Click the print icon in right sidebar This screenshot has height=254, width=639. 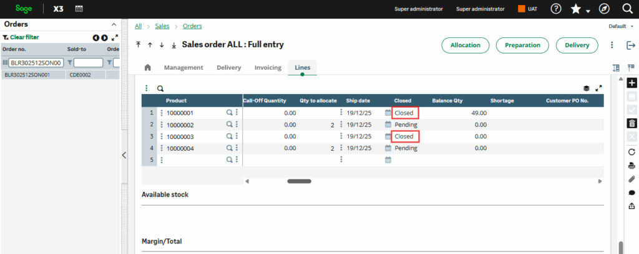pyautogui.click(x=632, y=166)
